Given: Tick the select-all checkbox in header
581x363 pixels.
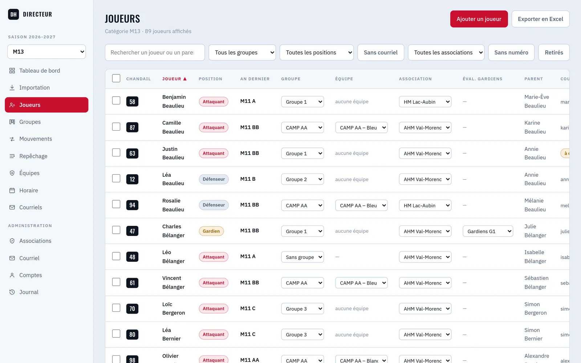Looking at the screenshot, I should 116,78.
